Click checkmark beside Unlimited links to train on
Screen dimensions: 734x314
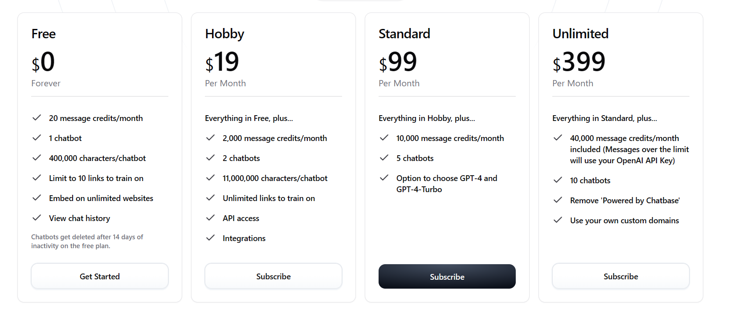coord(210,198)
